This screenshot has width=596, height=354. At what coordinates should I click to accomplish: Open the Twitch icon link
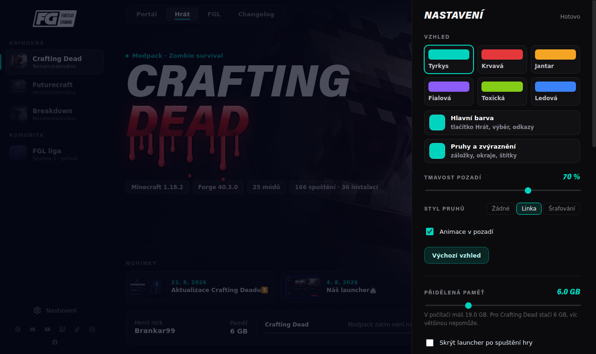pos(62,329)
